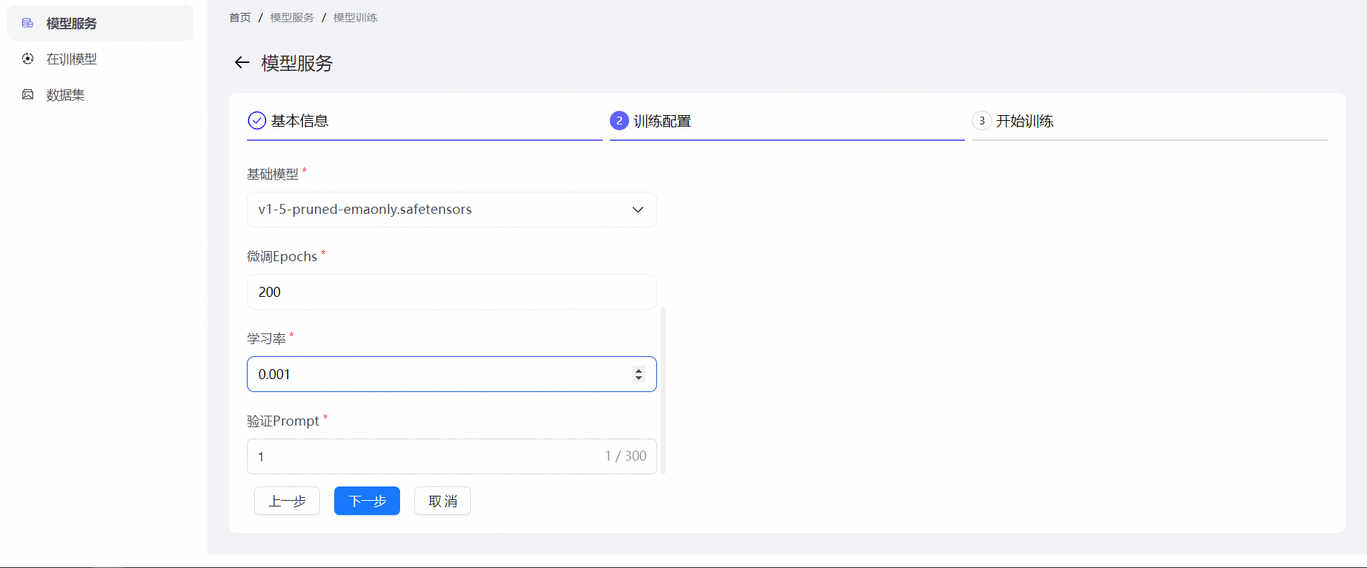Click the 上一步 button
The width and height of the screenshot is (1367, 568).
tap(287, 501)
